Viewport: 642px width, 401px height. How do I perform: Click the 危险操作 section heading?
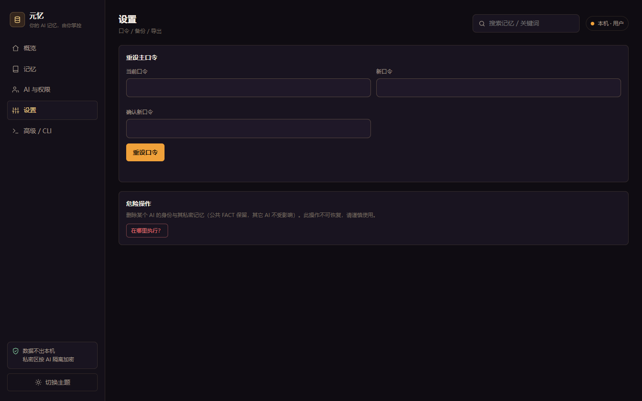pos(139,204)
